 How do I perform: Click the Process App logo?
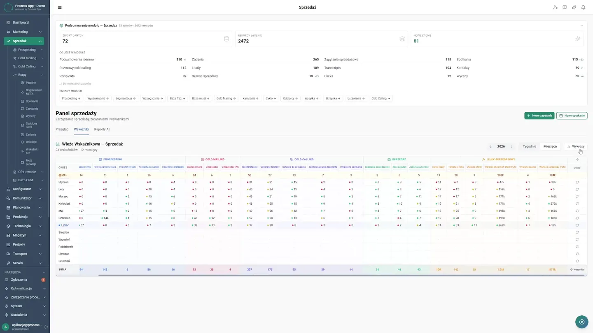pos(8,7)
